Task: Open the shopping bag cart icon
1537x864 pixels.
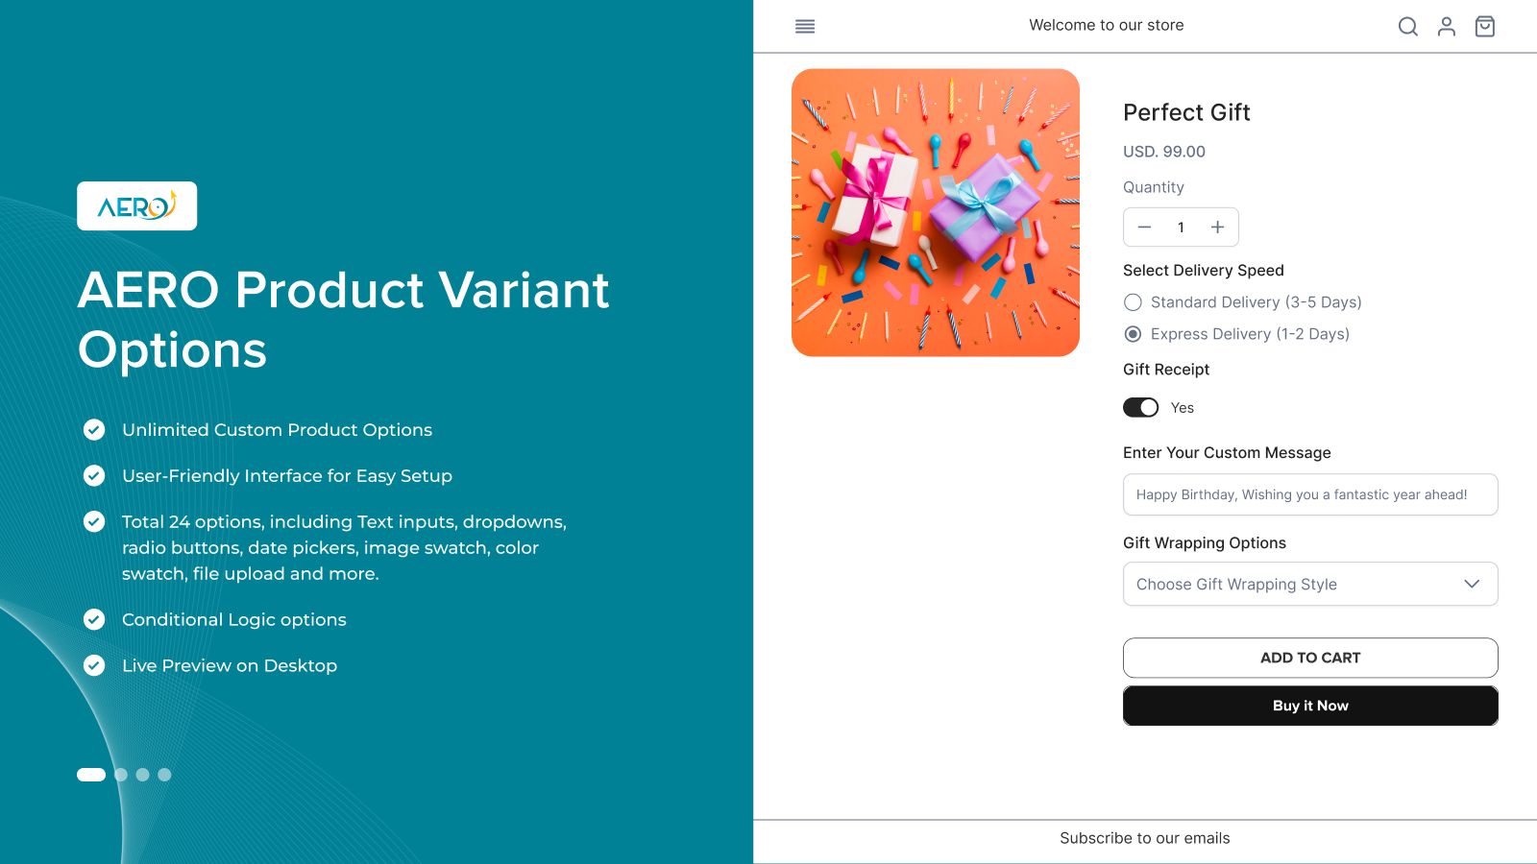Action: 1484,26
